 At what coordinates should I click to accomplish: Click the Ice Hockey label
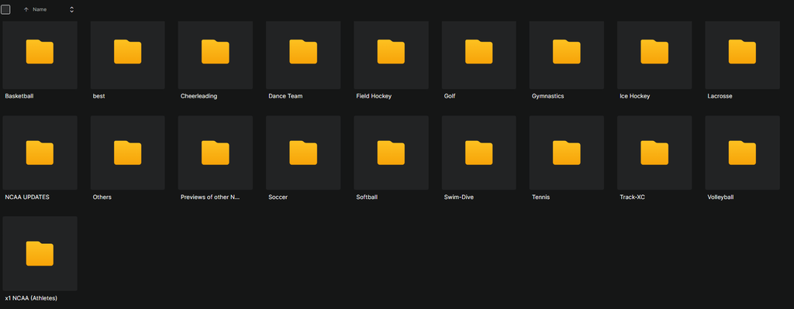[x=634, y=96]
